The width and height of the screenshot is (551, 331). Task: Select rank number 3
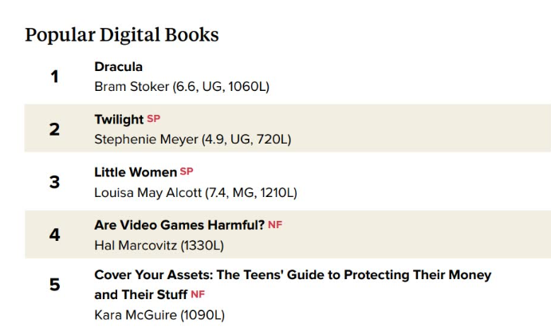point(54,182)
